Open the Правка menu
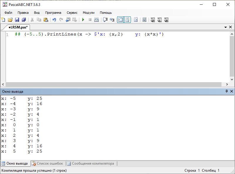The width and height of the screenshot is (235, 174). point(23,13)
